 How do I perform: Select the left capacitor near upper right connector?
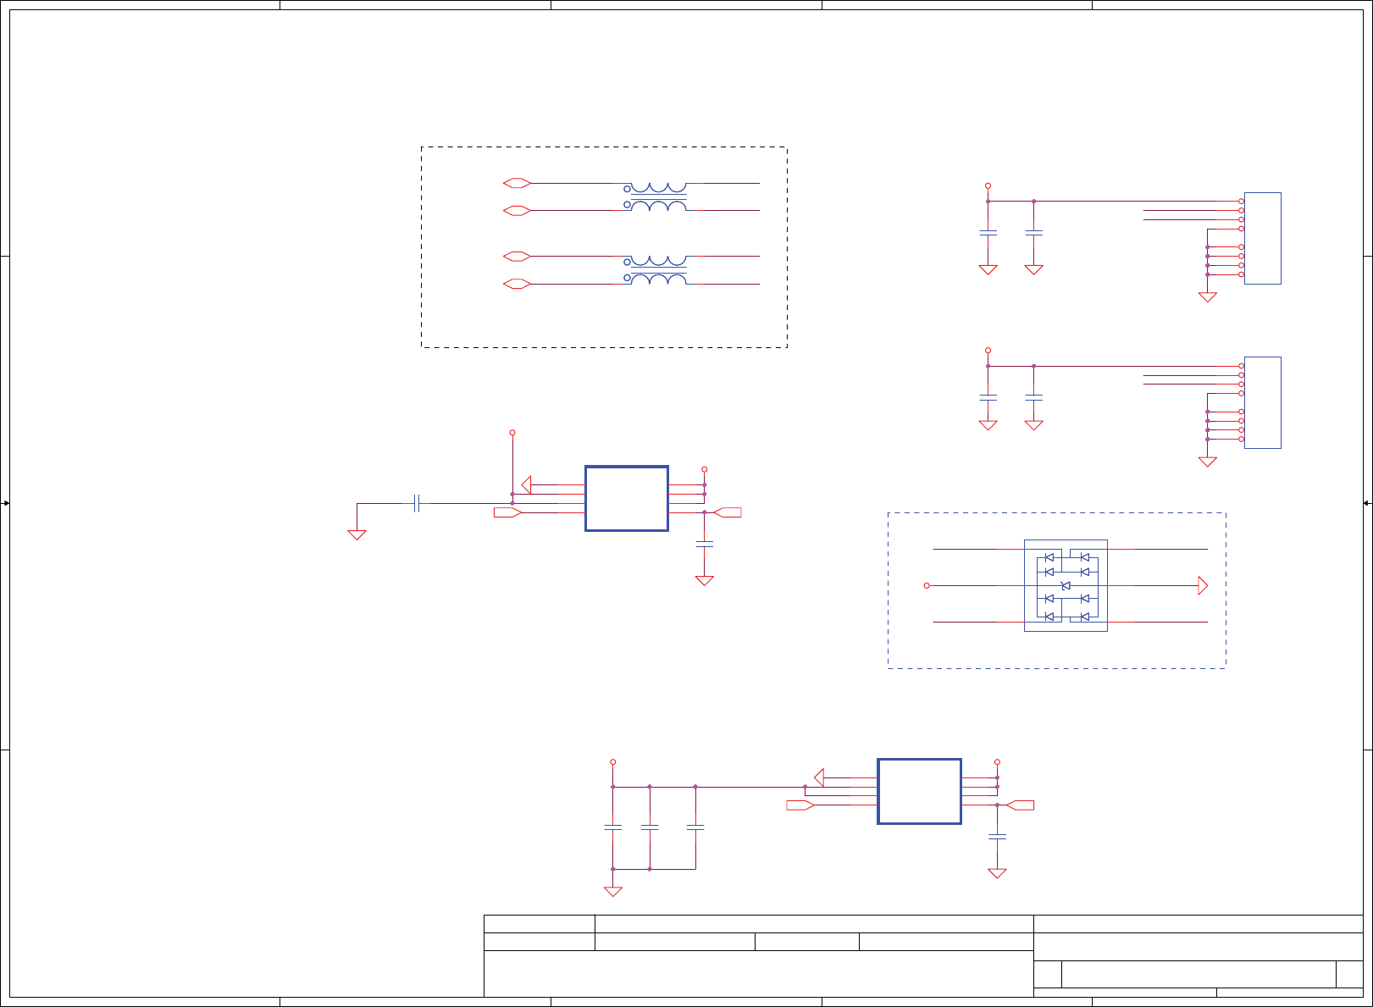pos(988,232)
